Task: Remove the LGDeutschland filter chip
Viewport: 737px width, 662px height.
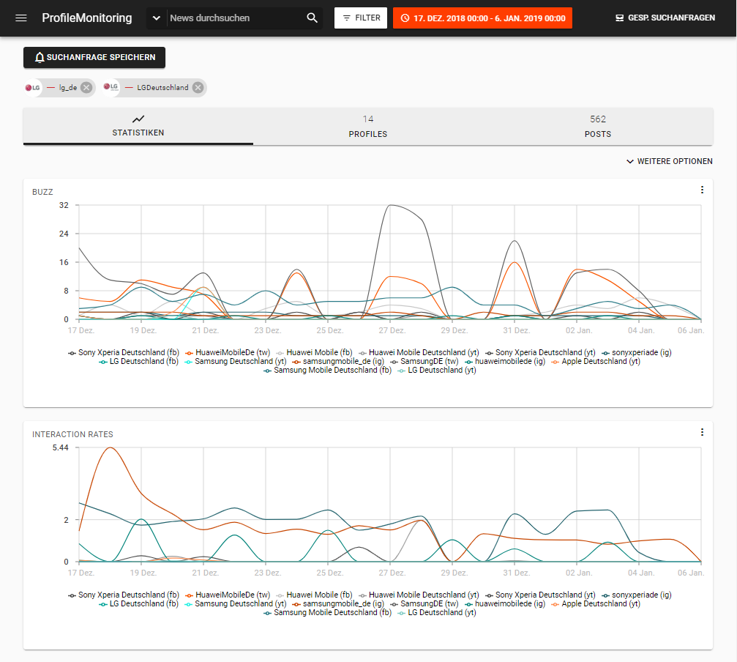Action: (198, 88)
